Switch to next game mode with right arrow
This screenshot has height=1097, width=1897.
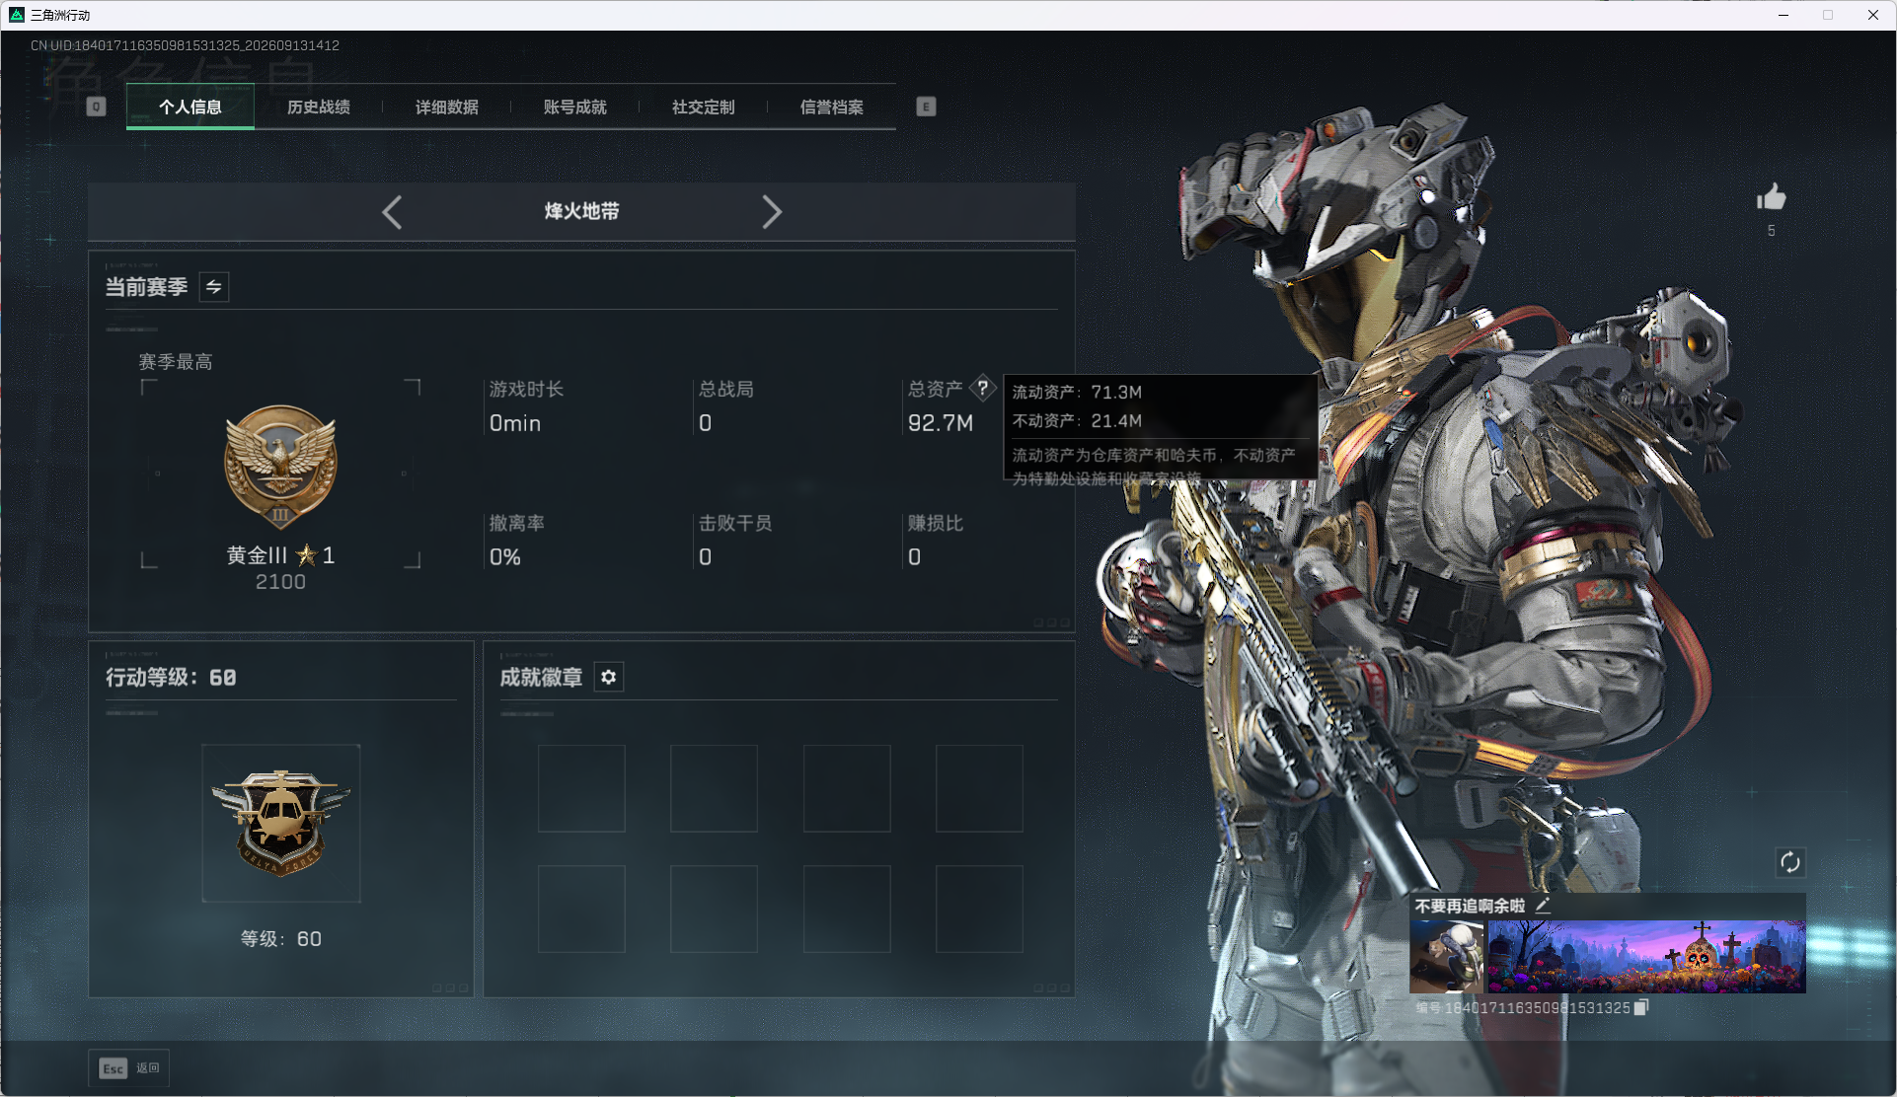[x=772, y=212]
